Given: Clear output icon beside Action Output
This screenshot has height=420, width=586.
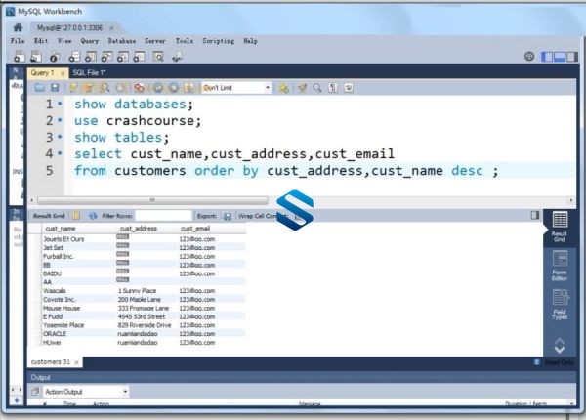Looking at the screenshot, I should 35,392.
